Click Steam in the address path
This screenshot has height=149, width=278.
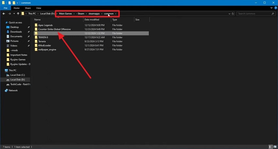(80, 14)
